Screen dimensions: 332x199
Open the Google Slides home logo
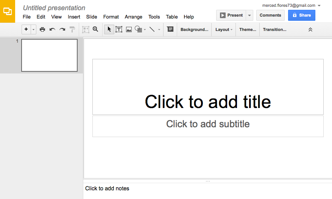(x=8, y=11)
